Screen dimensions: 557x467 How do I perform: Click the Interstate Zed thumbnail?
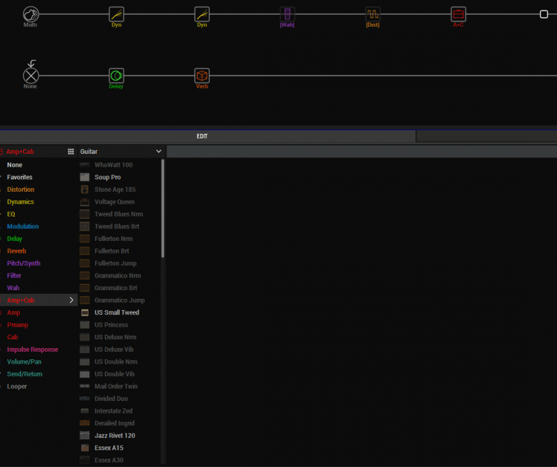point(85,411)
